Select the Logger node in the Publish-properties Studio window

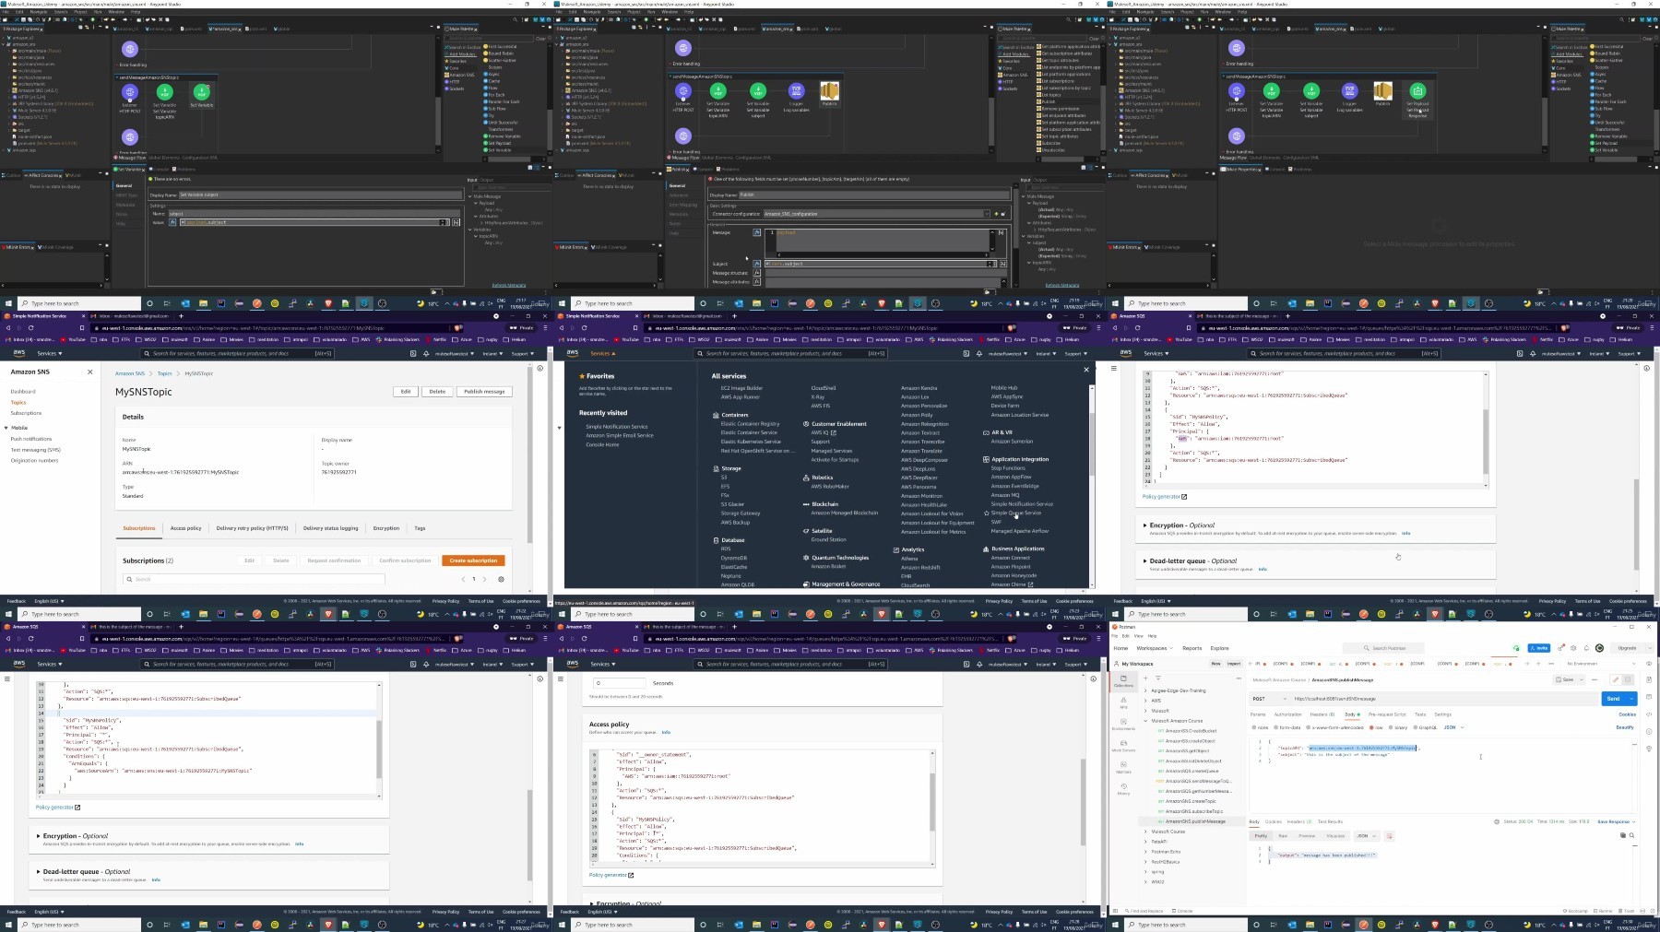point(796,90)
